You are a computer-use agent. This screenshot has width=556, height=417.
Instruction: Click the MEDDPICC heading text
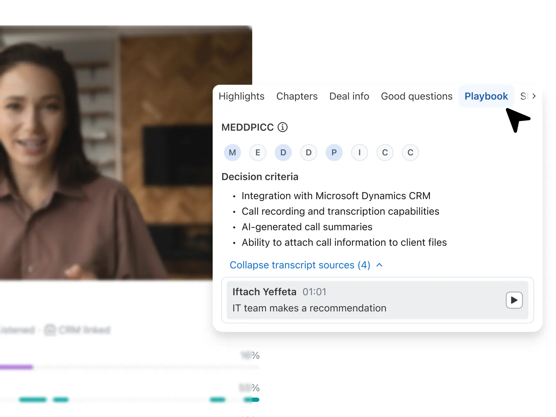pyautogui.click(x=247, y=127)
